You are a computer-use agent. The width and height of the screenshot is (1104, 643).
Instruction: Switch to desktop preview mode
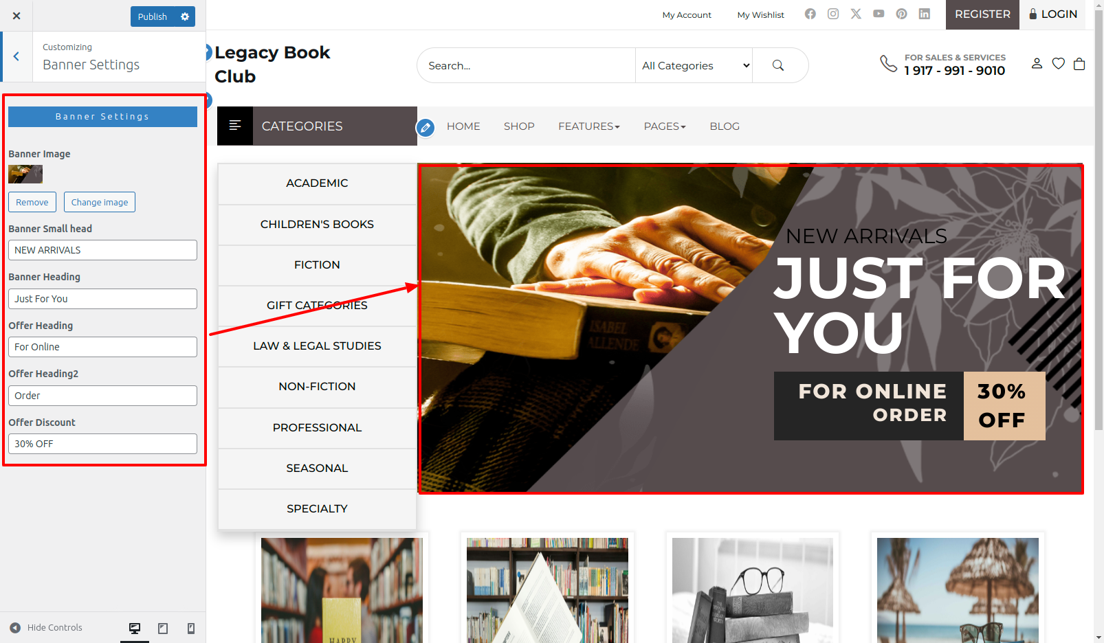[x=135, y=628]
